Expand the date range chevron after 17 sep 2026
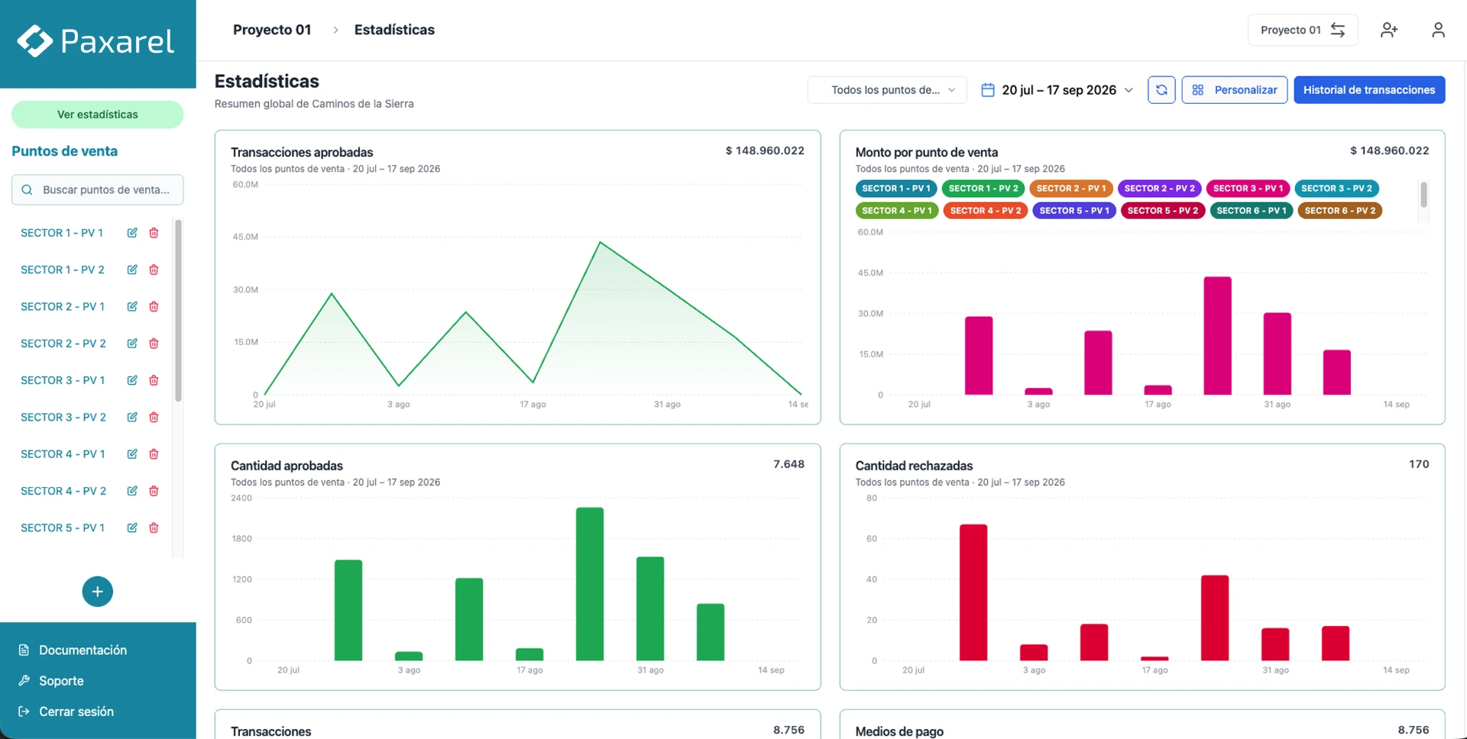Image resolution: width=1467 pixels, height=739 pixels. [x=1129, y=90]
